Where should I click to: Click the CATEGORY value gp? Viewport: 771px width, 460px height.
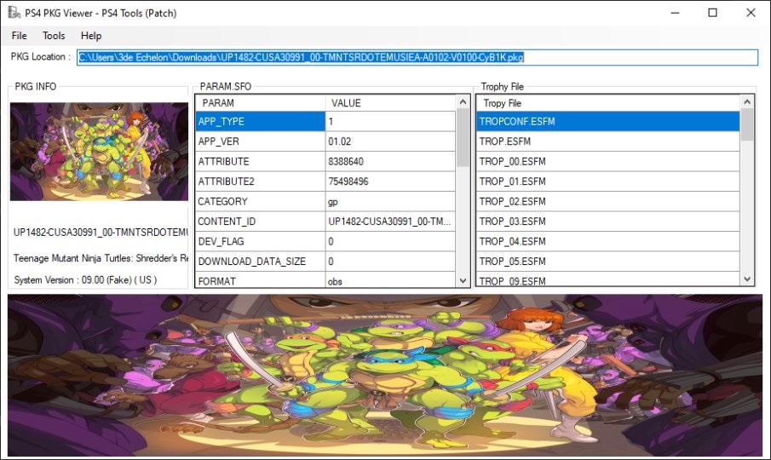pyautogui.click(x=390, y=202)
